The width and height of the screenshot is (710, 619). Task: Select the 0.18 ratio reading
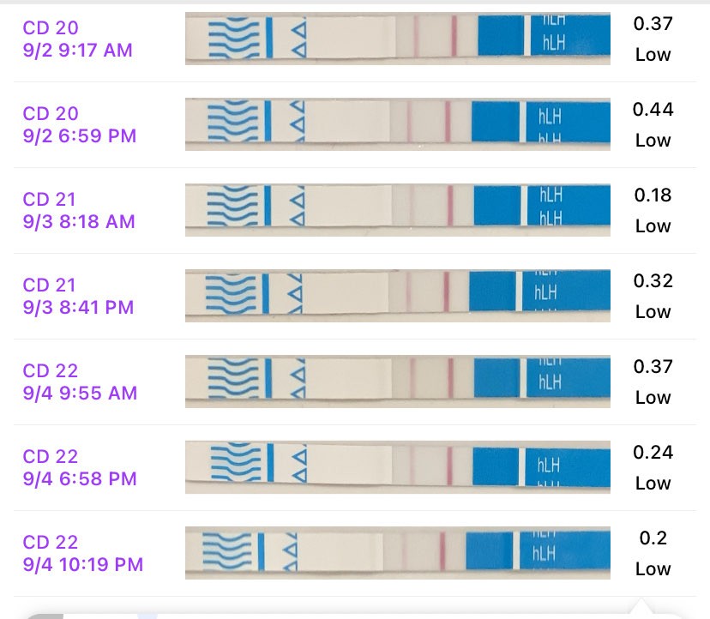(653, 195)
